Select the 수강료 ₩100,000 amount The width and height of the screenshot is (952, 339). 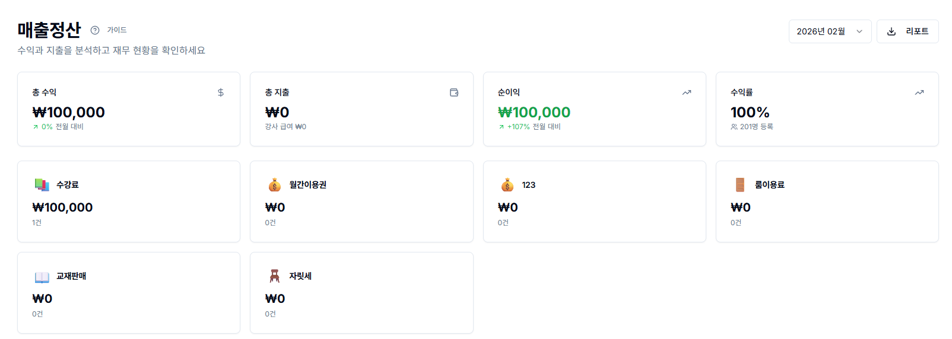click(x=62, y=207)
